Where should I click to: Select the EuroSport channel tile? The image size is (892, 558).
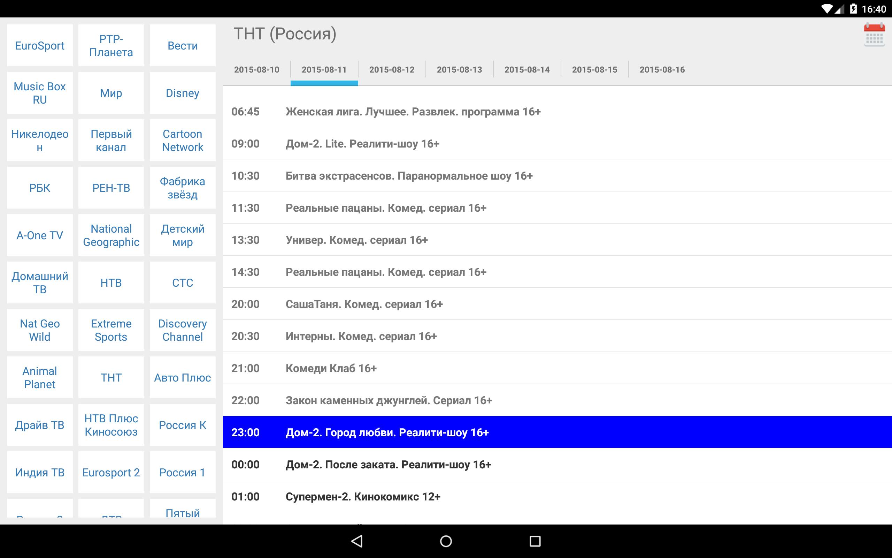(40, 45)
